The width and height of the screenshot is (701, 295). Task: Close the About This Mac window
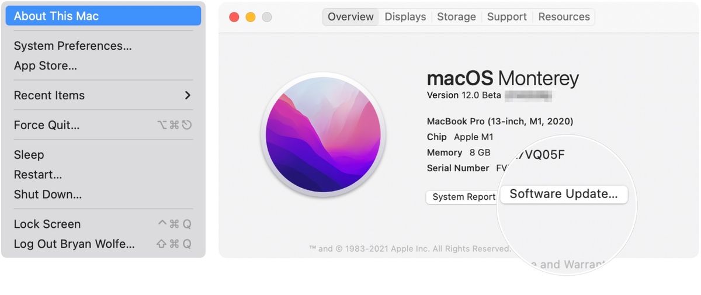pyautogui.click(x=234, y=17)
